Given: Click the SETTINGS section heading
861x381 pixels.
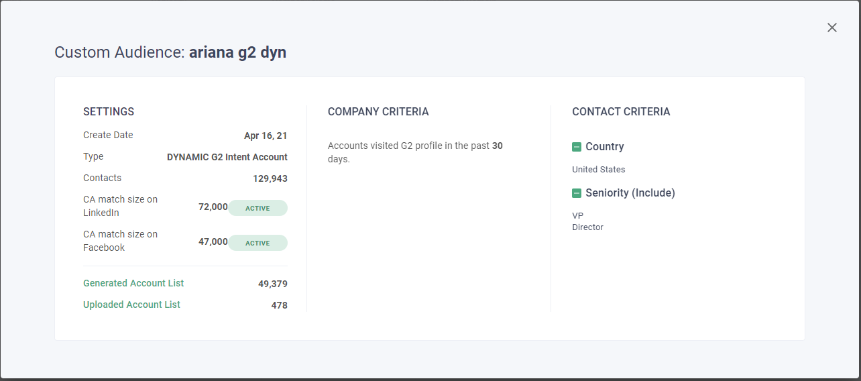Looking at the screenshot, I should point(109,112).
